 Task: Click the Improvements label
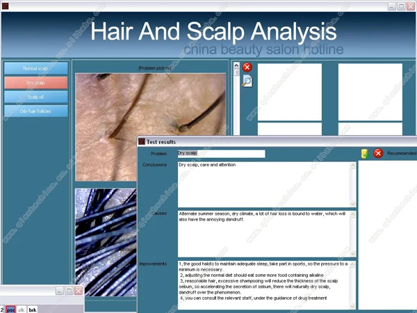[153, 264]
